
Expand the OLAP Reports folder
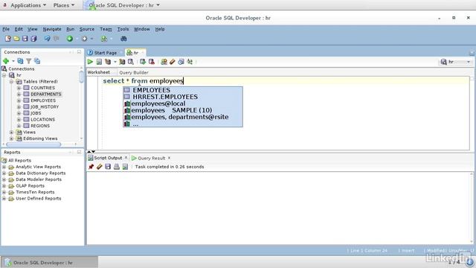tap(4, 185)
